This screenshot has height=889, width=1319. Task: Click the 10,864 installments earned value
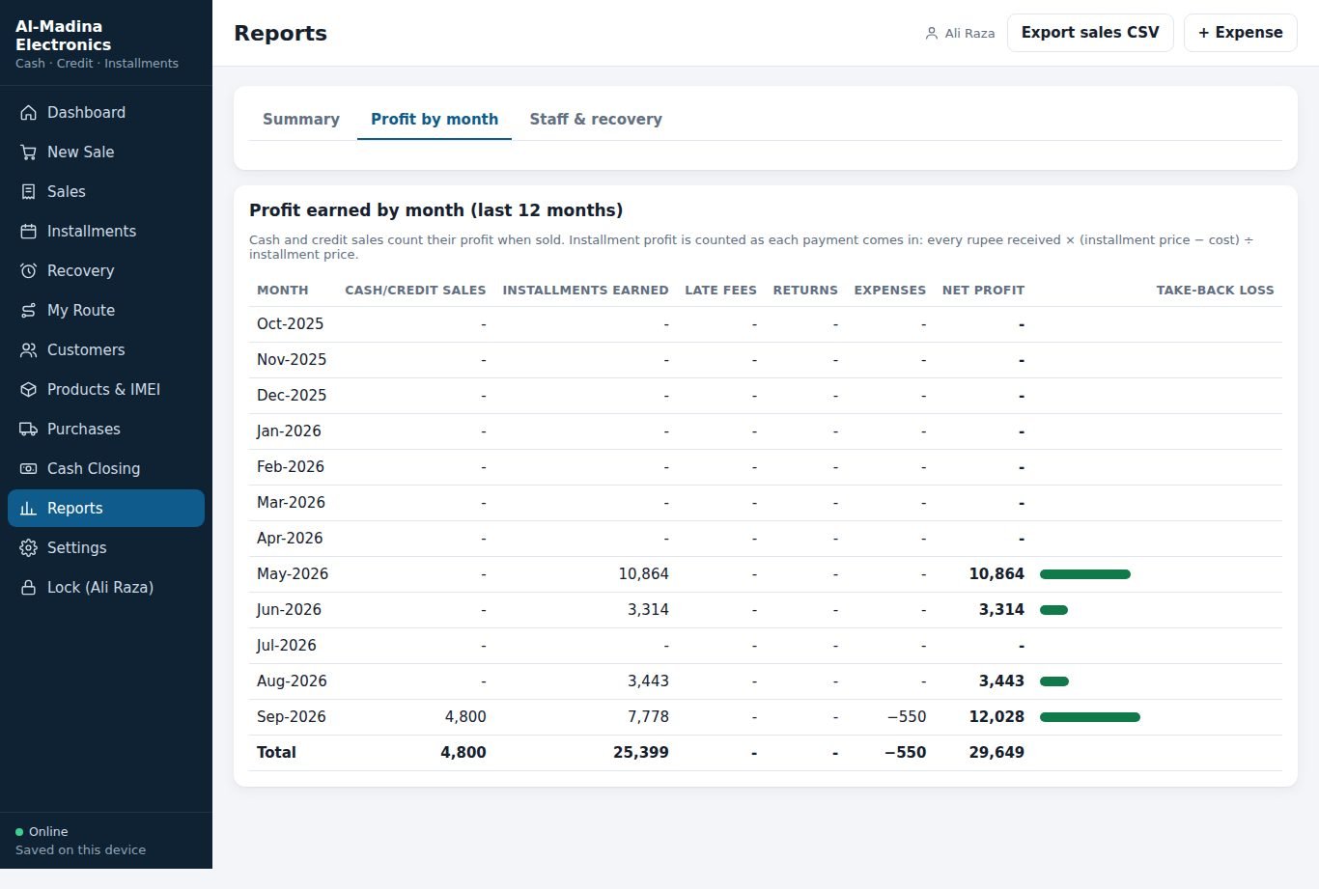point(643,574)
